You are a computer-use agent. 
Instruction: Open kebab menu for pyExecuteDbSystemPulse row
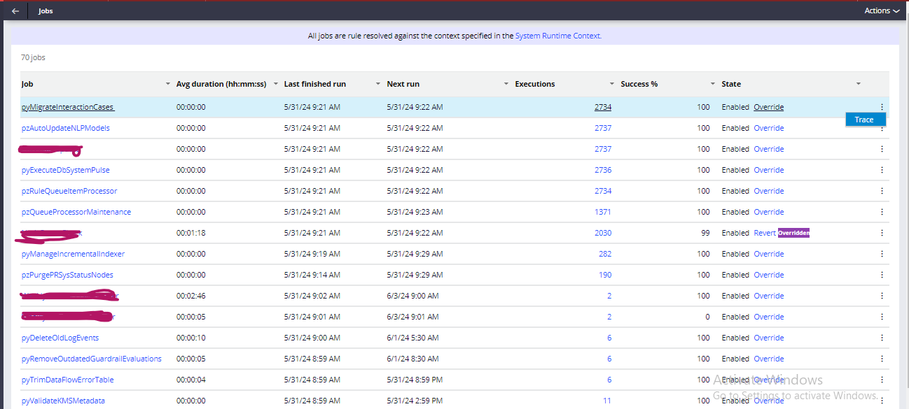coord(882,170)
